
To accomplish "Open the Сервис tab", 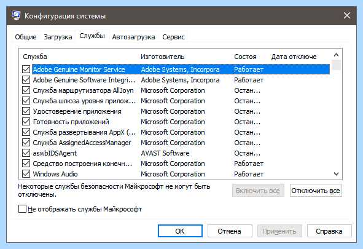I will 173,37.
